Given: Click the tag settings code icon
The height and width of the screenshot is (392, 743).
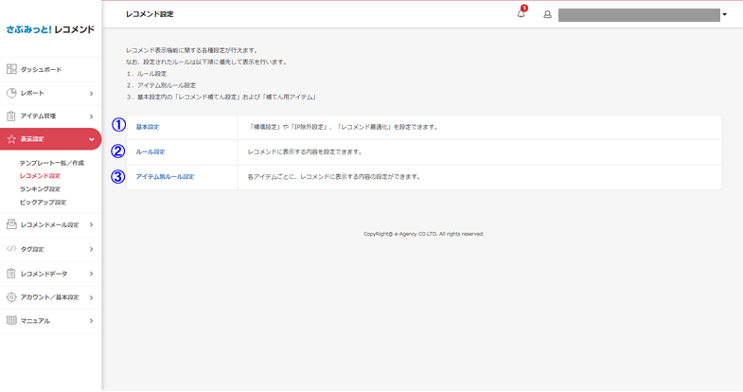Looking at the screenshot, I should click(11, 249).
